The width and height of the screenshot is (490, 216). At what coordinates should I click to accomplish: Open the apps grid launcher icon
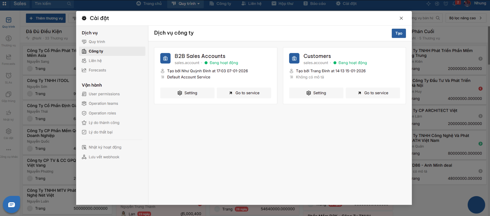[4, 4]
